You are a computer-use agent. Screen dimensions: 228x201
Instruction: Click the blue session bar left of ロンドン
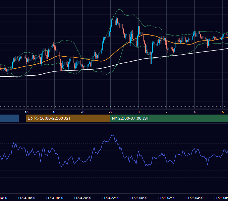9,118
